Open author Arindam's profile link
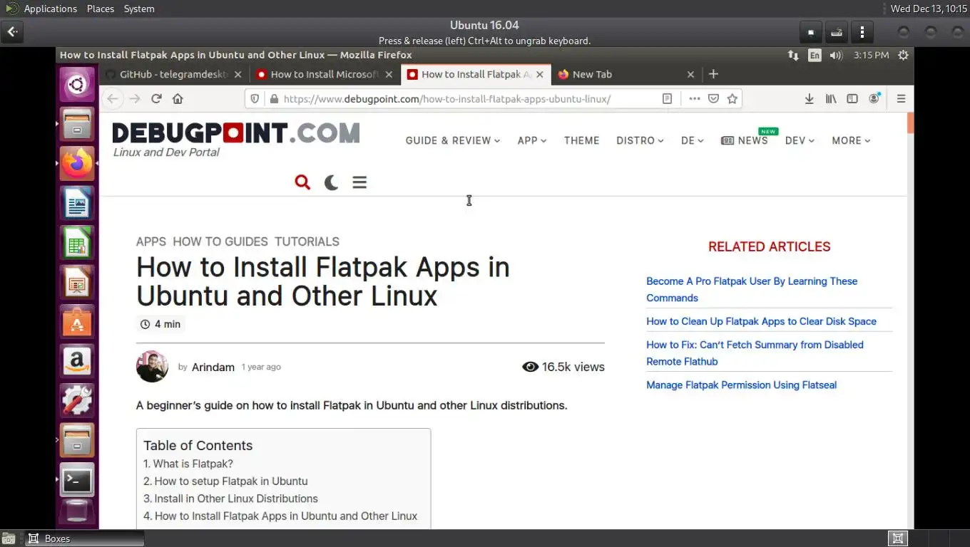This screenshot has width=970, height=547. pos(213,367)
